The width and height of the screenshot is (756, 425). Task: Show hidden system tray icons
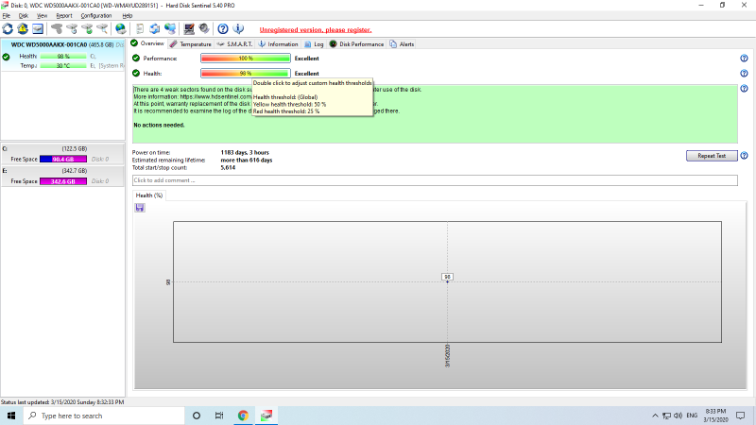coord(656,416)
